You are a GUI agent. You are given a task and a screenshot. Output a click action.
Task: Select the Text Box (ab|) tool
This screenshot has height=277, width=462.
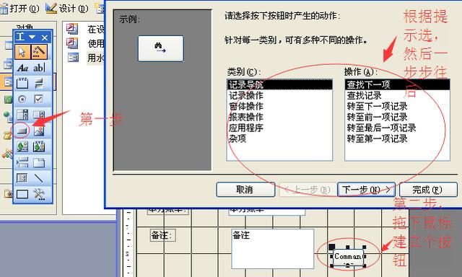pos(39,68)
